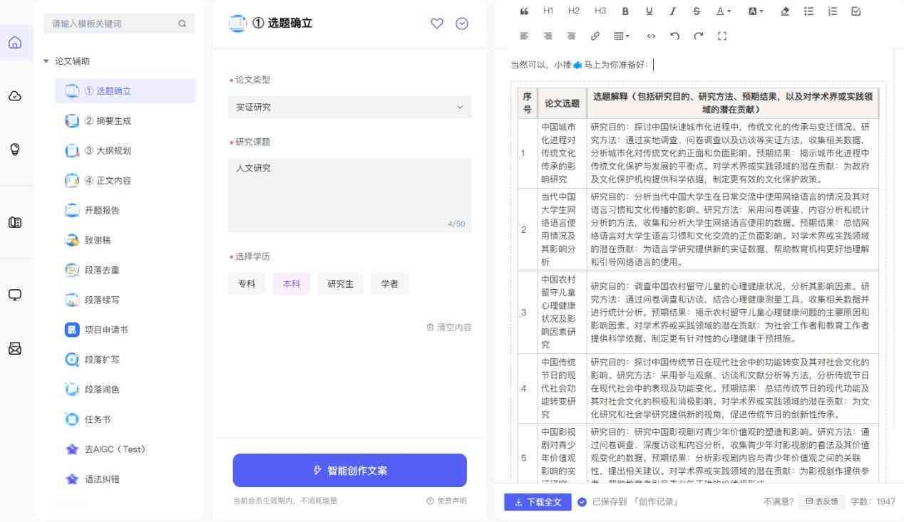Open the envelope icon in left rail

click(14, 349)
